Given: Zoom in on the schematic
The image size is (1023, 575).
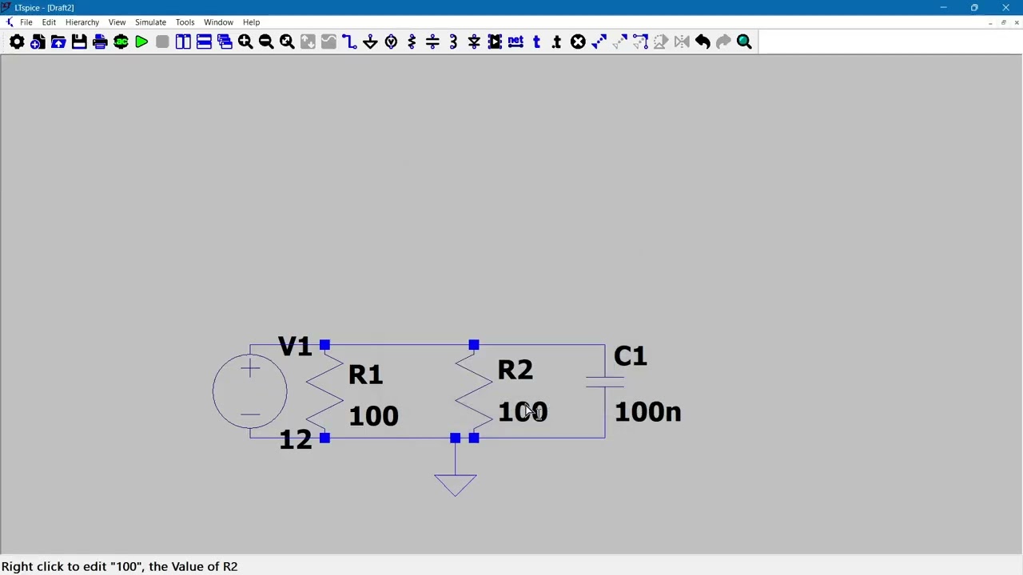Looking at the screenshot, I should pos(245,42).
